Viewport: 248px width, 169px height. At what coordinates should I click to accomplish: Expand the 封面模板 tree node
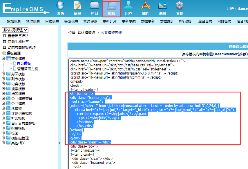click(x=3, y=74)
